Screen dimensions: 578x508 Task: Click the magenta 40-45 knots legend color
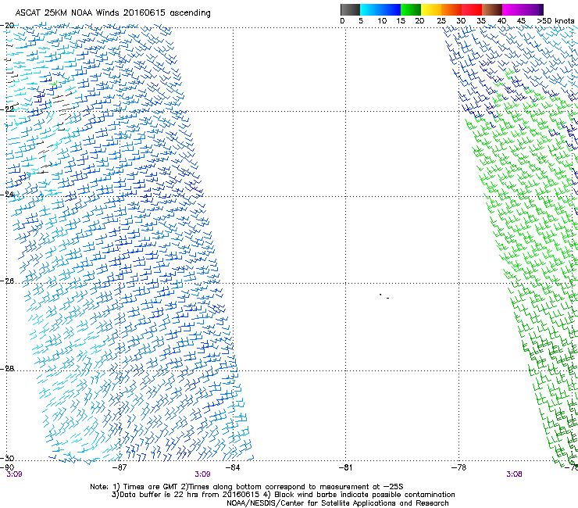click(x=512, y=9)
